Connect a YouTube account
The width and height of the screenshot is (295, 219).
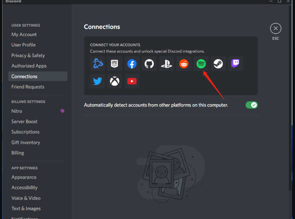[132, 81]
